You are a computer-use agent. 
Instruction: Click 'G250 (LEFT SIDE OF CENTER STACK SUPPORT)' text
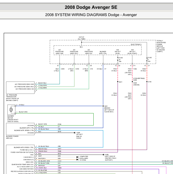coord(110,157)
